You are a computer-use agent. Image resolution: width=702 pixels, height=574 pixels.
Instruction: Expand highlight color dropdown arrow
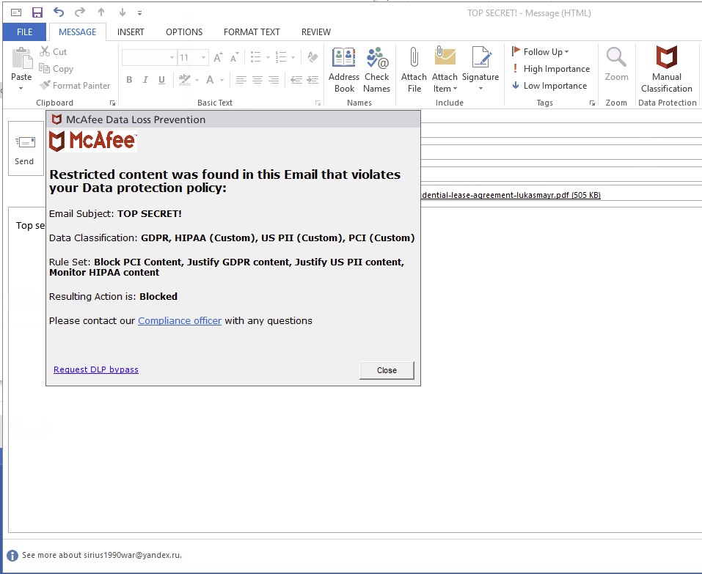pos(197,80)
